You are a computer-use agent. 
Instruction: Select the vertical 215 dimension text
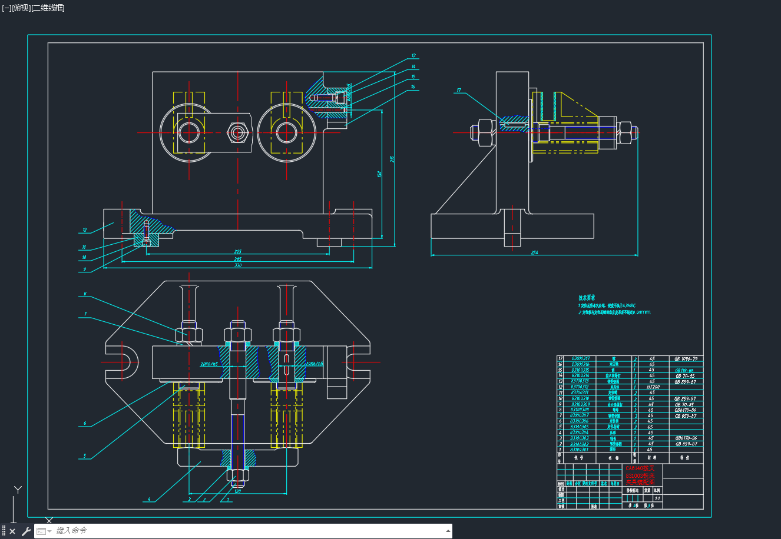pyautogui.click(x=392, y=158)
